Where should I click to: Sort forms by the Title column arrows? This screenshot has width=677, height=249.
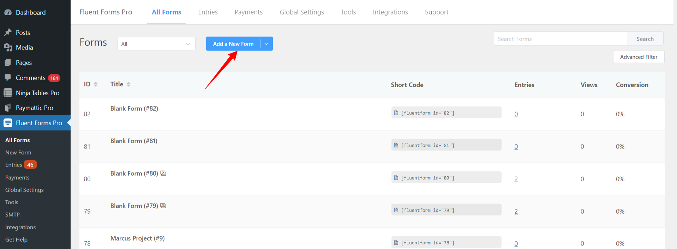tap(128, 84)
